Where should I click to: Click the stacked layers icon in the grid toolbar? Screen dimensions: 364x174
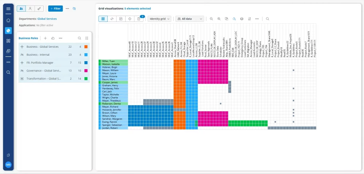242,19
